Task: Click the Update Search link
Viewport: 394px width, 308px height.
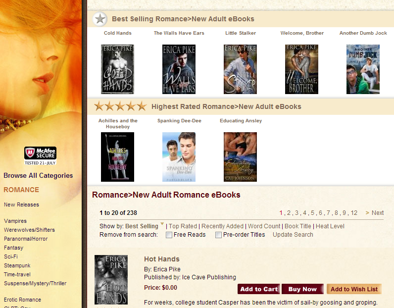Action: [x=293, y=235]
